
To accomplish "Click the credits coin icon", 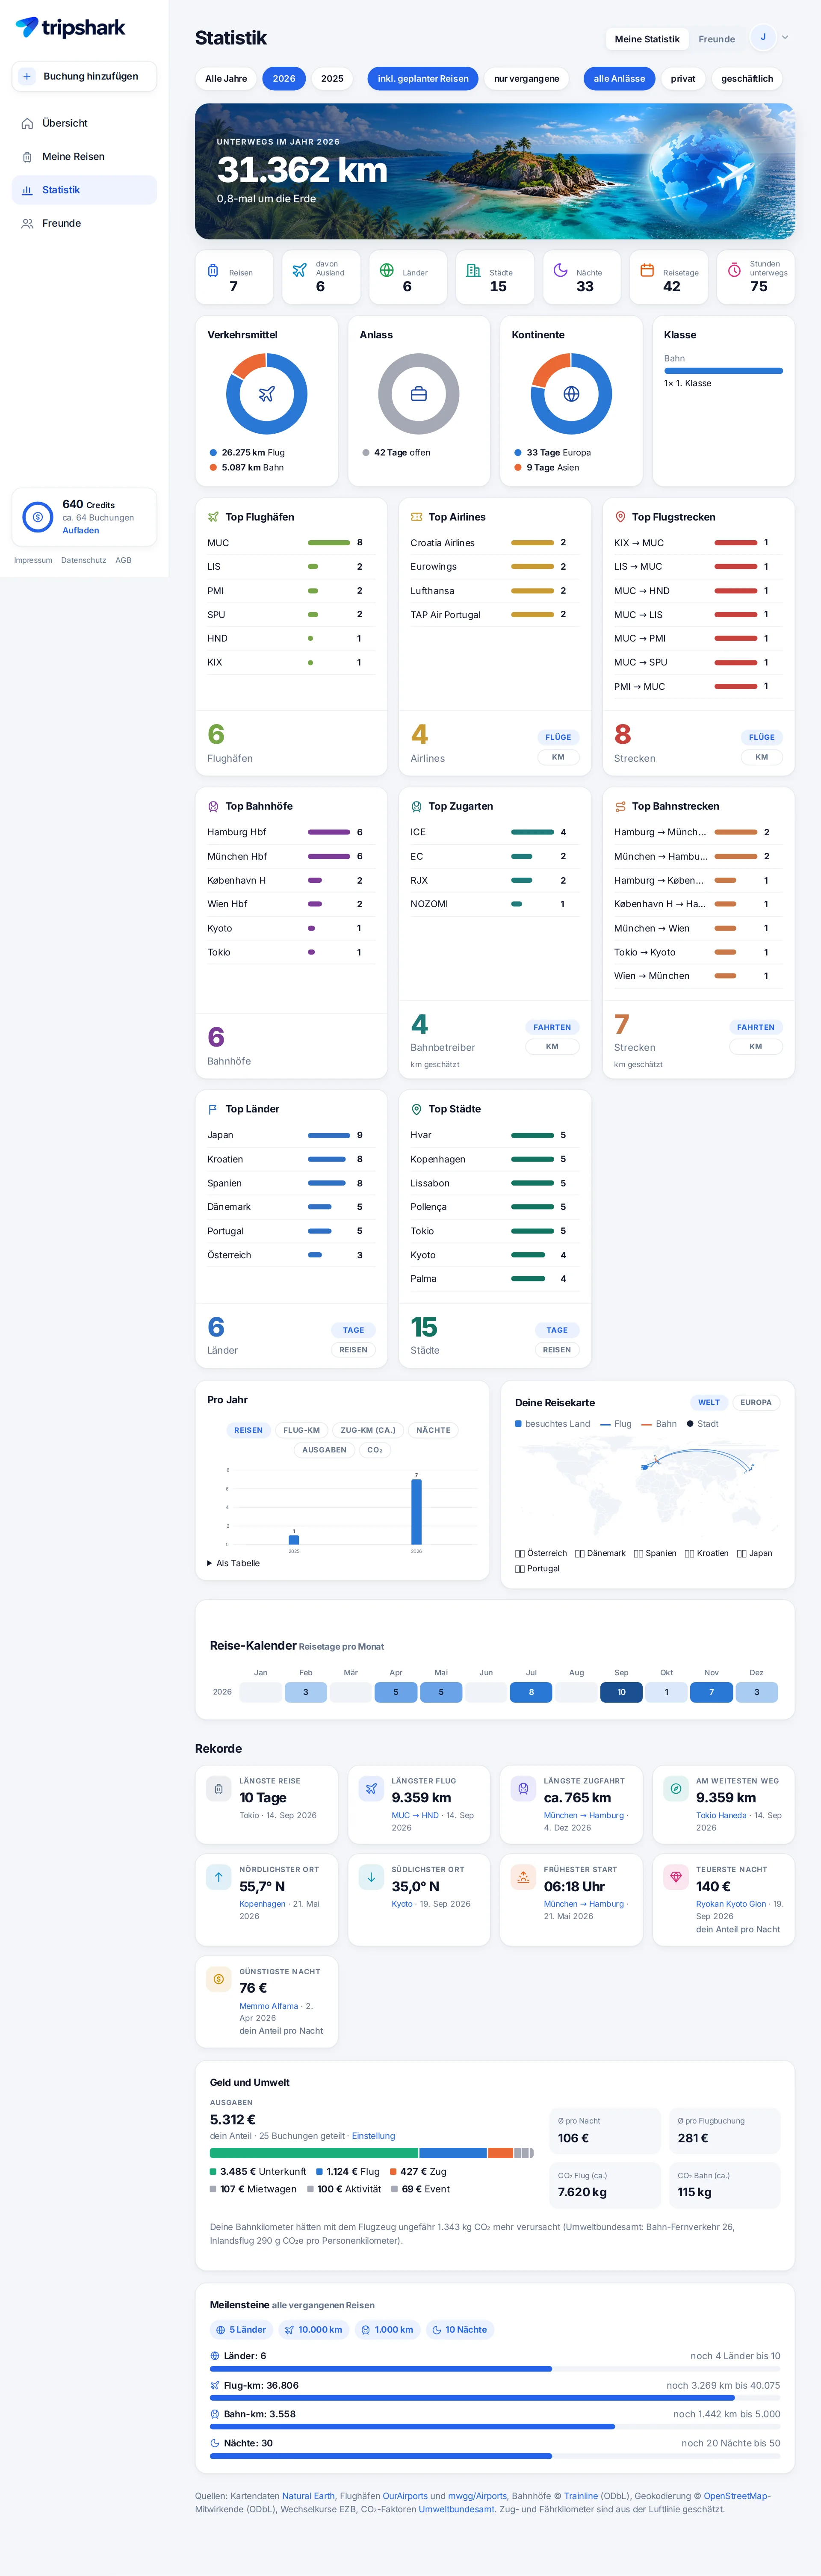I will [x=37, y=517].
